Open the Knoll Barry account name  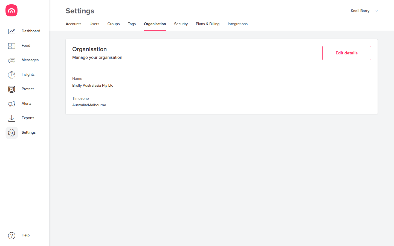(x=360, y=11)
